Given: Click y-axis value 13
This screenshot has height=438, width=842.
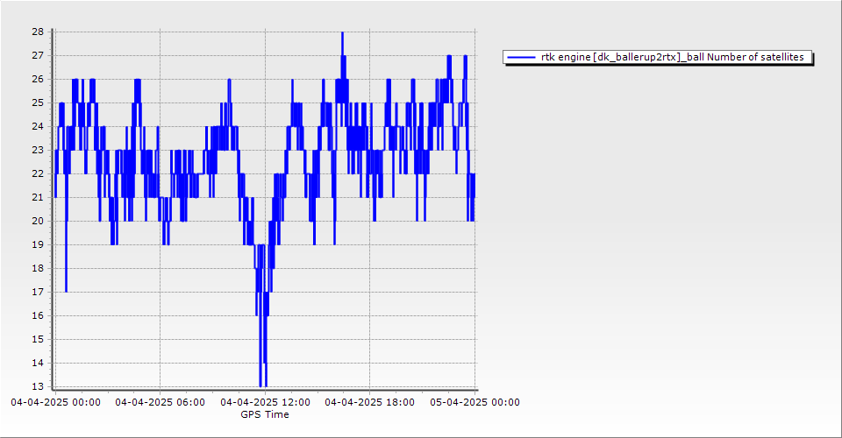Looking at the screenshot, I should (38, 386).
